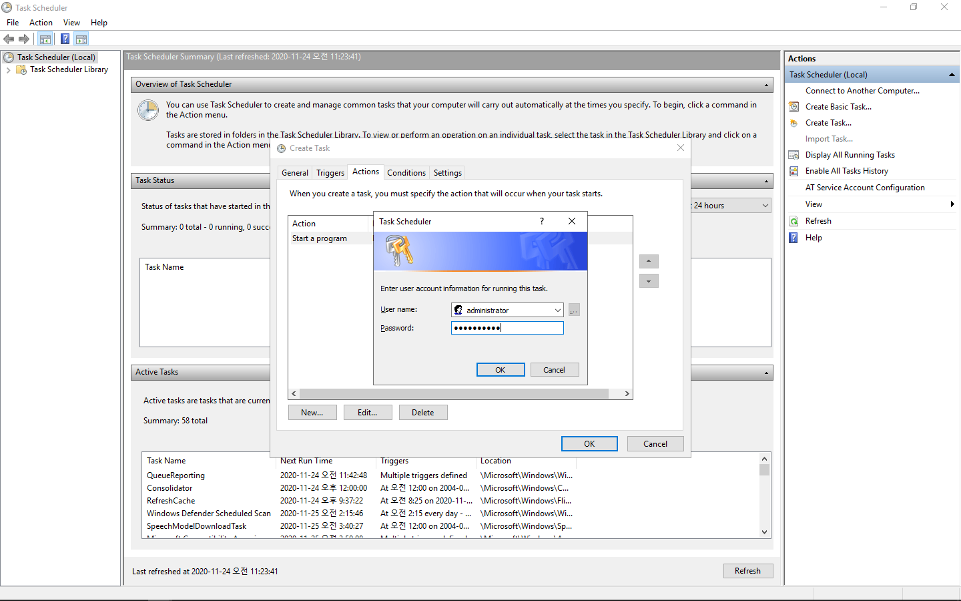Toggle the Show/Hide Console Tree toolbar icon
The image size is (961, 601).
click(45, 39)
